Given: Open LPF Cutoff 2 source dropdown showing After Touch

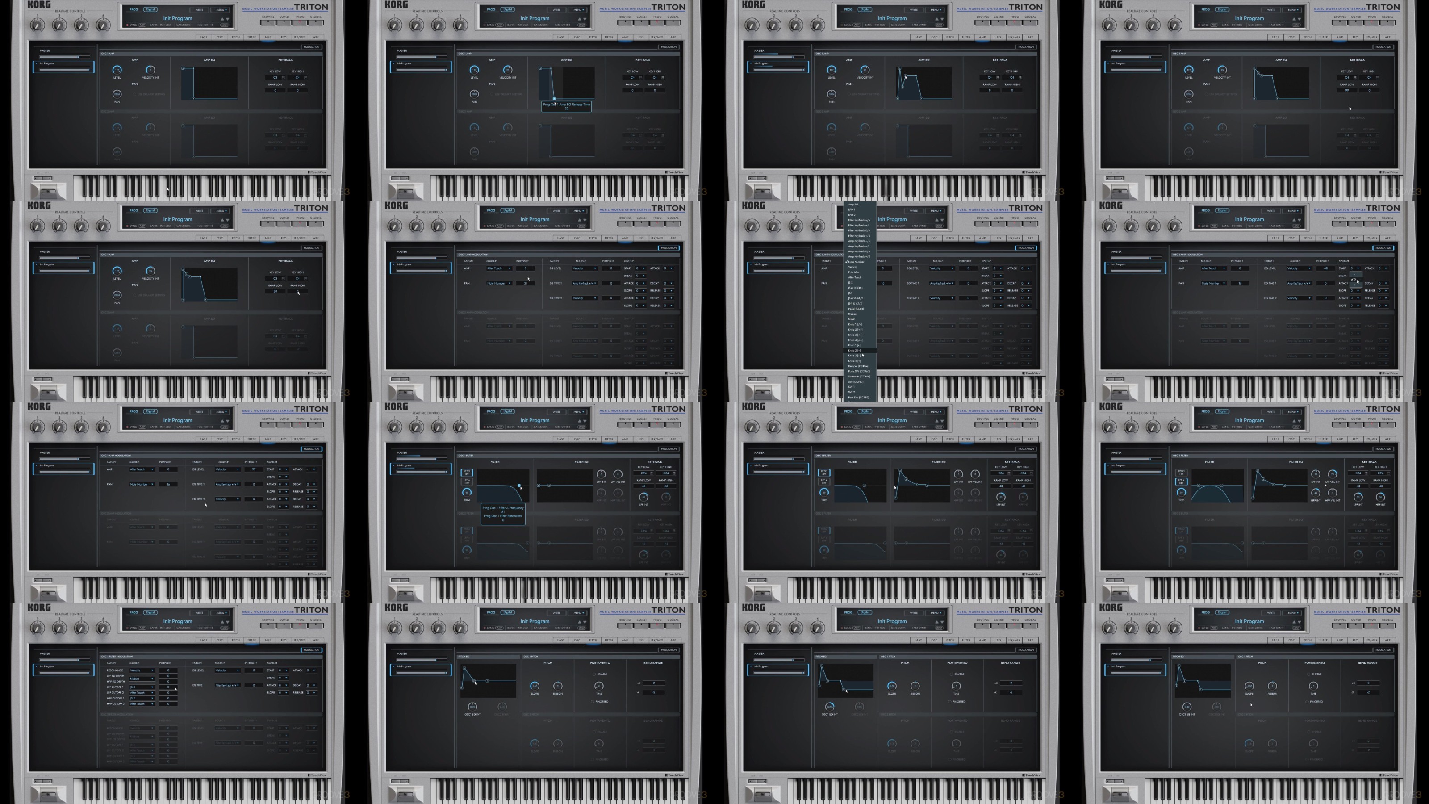Looking at the screenshot, I should coord(142,693).
